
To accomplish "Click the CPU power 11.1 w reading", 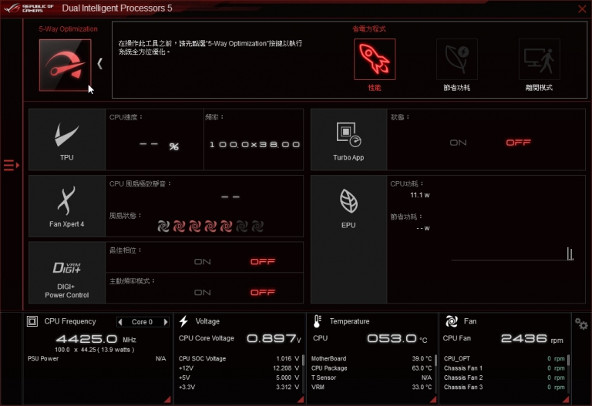I will click(420, 195).
